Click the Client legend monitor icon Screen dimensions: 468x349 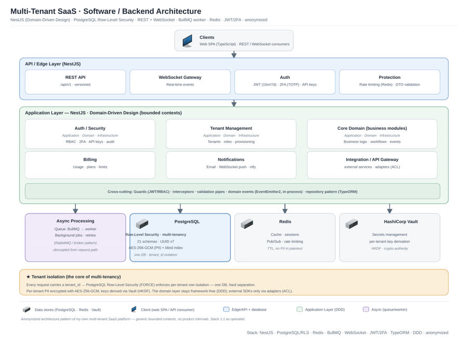(x=134, y=309)
